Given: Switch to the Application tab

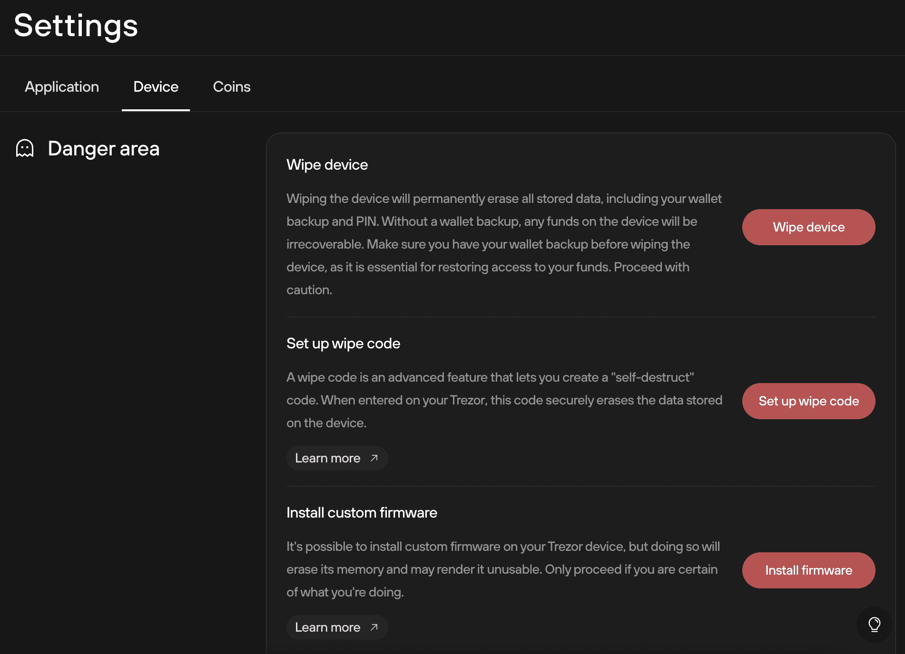Looking at the screenshot, I should (x=62, y=87).
